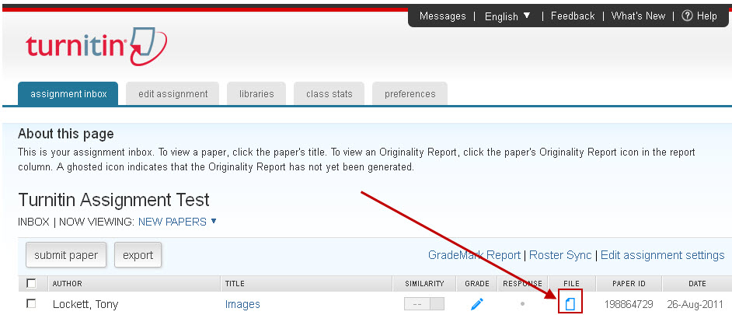Screen dimensions: 732x315
Task: Click the About this page heading
Action: pyautogui.click(x=66, y=134)
